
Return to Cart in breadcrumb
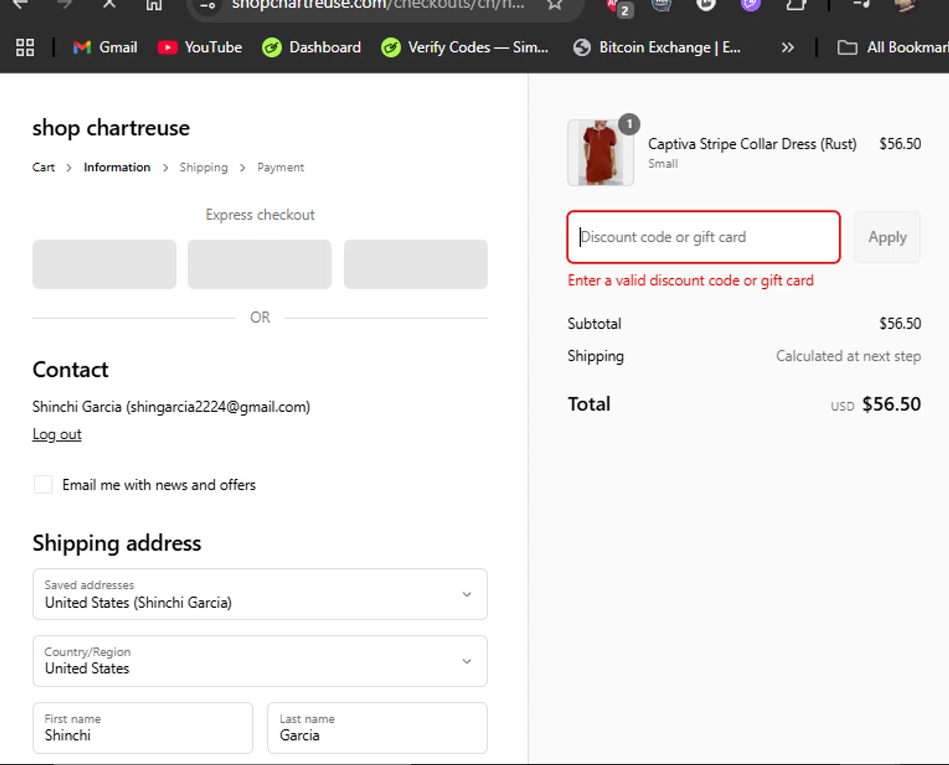(44, 168)
